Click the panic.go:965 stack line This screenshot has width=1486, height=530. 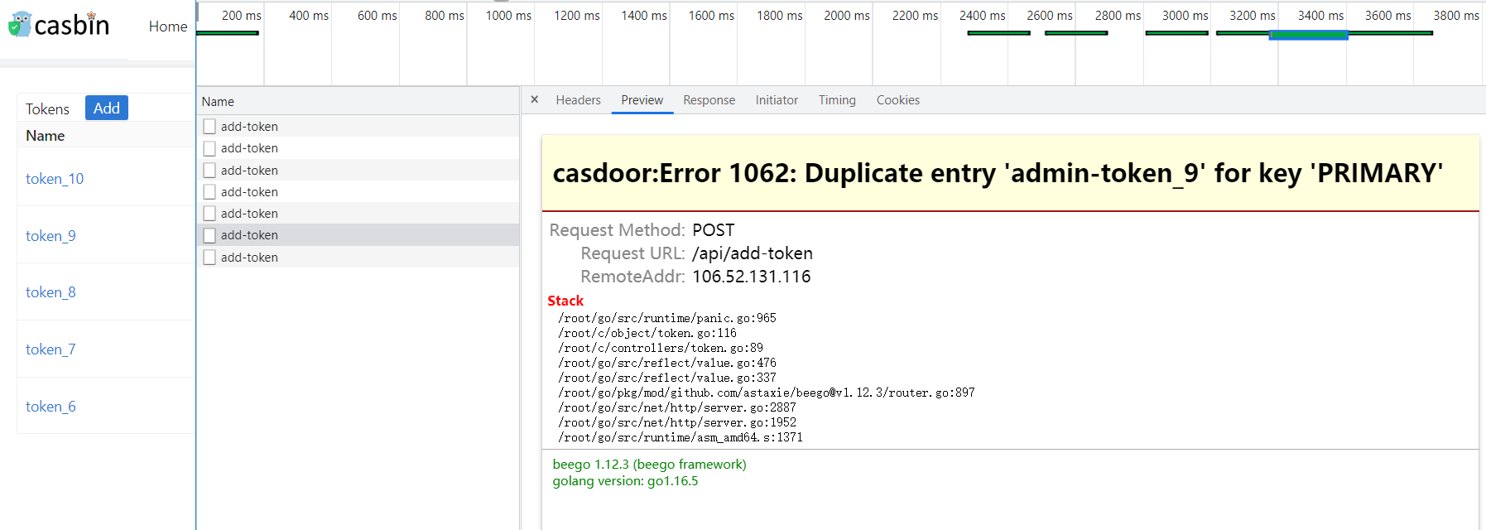pyautogui.click(x=667, y=318)
